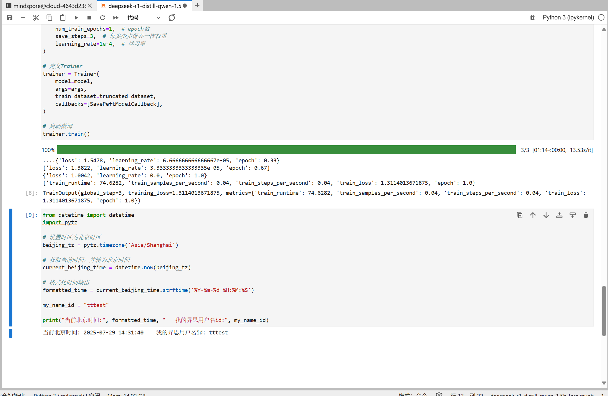608x396 pixels.
Task: Cut the selected cell
Action: pyautogui.click(x=36, y=18)
